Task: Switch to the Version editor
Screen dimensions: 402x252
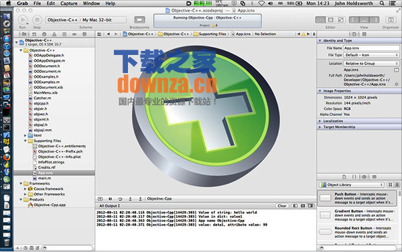Action: coord(340,20)
